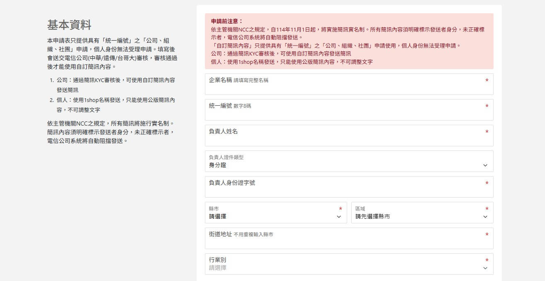Click the red asterisk beside 負責人姓名
Screen dimensions: 545x281
(x=487, y=132)
